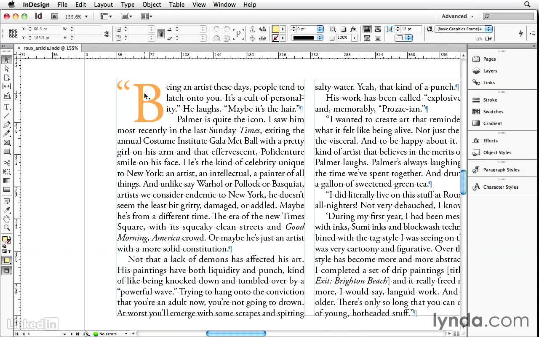Open Arrange Documents dropdown
This screenshot has width=539, height=337.
(147, 16)
